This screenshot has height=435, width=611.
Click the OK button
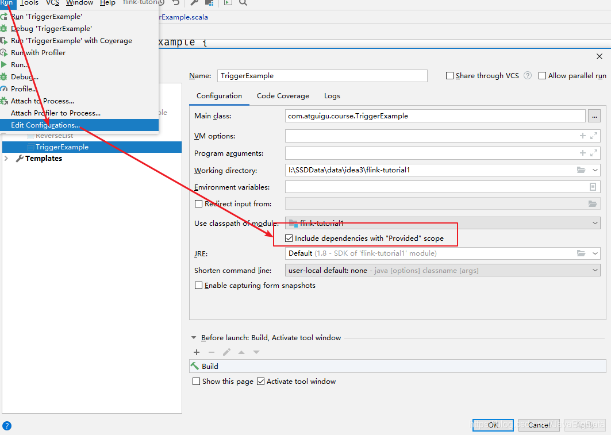pos(493,425)
